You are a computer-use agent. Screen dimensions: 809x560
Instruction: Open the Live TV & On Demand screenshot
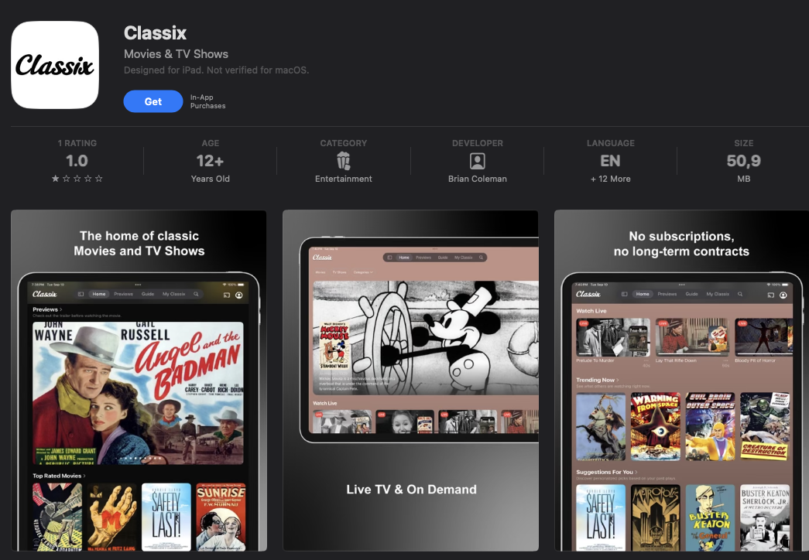[410, 381]
